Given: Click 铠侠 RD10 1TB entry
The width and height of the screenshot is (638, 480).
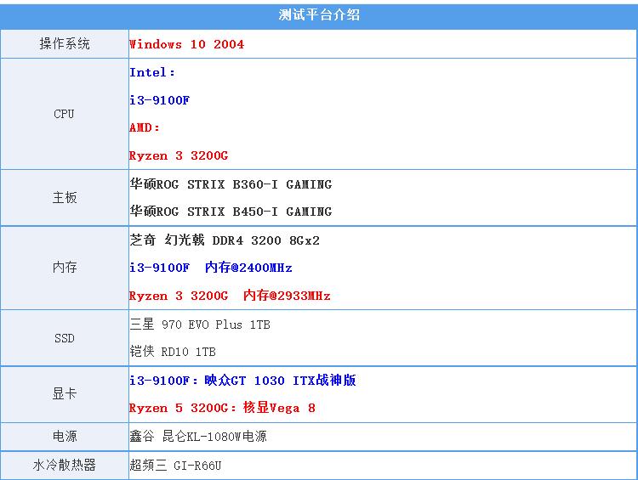Looking at the screenshot, I should click(173, 352).
